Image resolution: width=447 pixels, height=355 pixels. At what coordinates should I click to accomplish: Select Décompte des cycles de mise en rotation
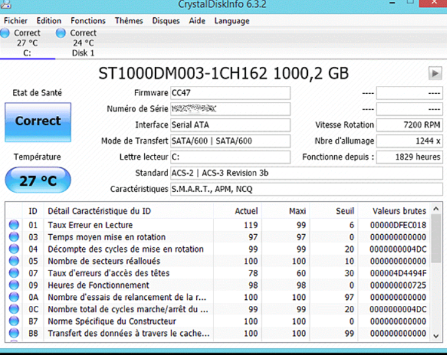[x=218, y=249]
